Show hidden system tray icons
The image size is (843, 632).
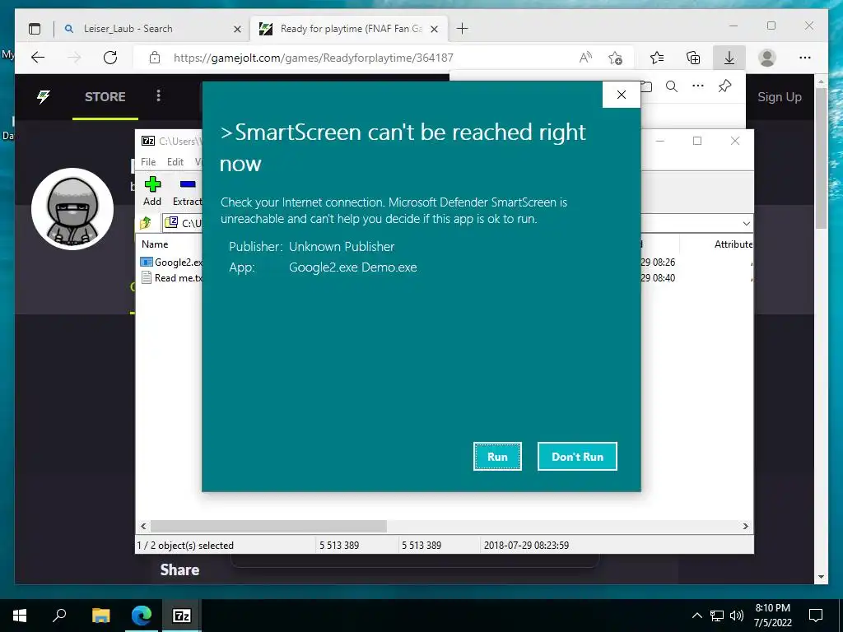(696, 616)
